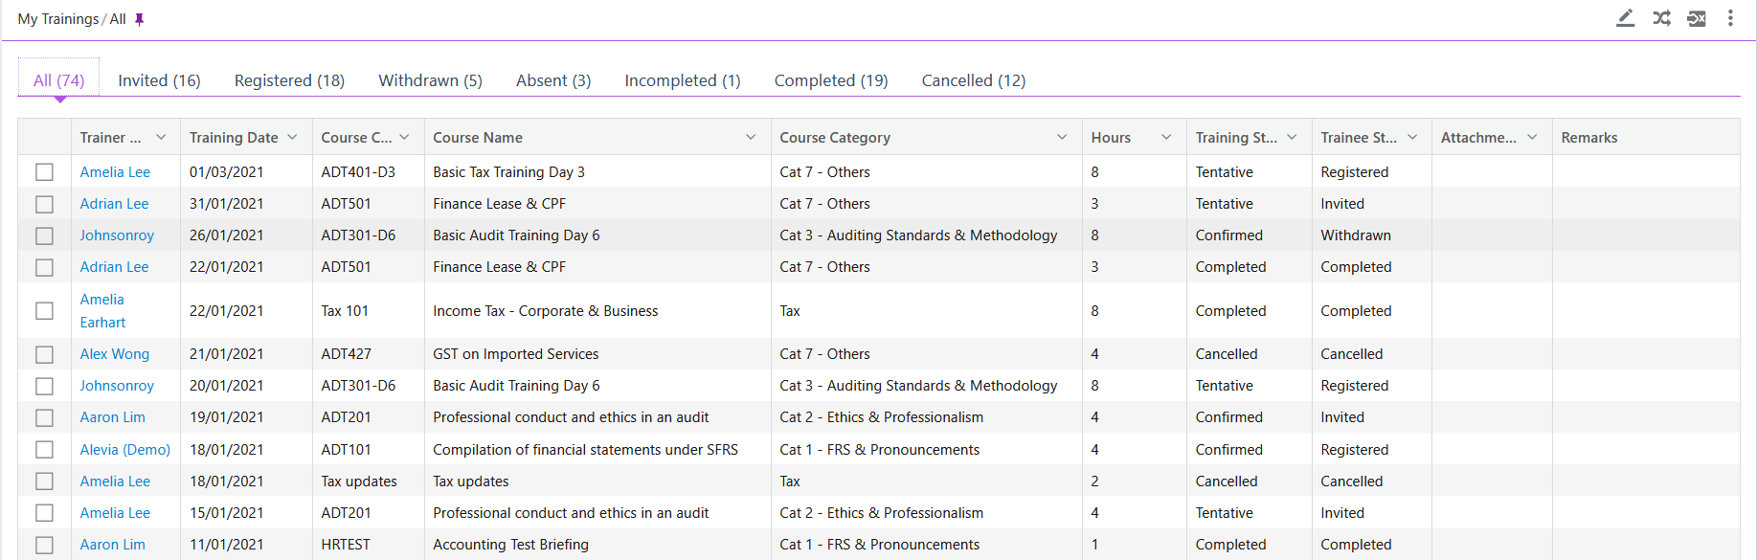Open Amelia Lee link in 15/01/2021 row
Viewport: 1757px width, 560px height.
115,513
